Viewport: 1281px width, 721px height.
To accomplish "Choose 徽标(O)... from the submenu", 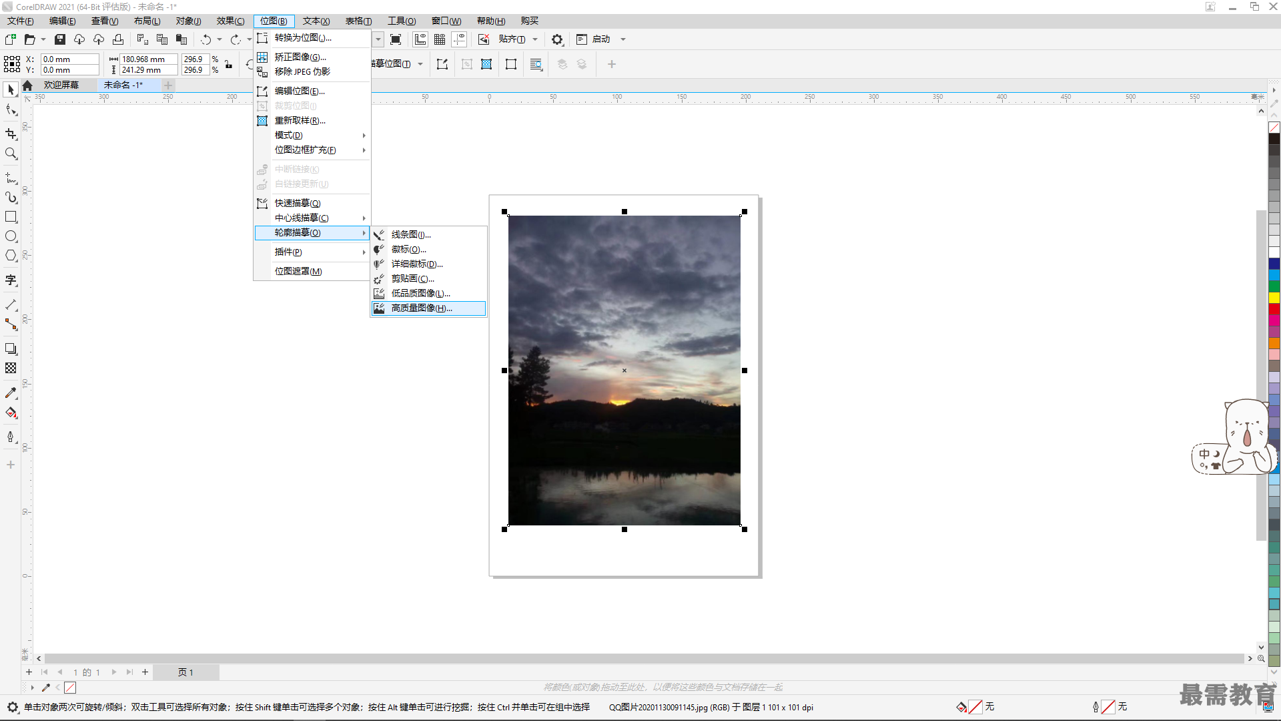I will coord(428,249).
